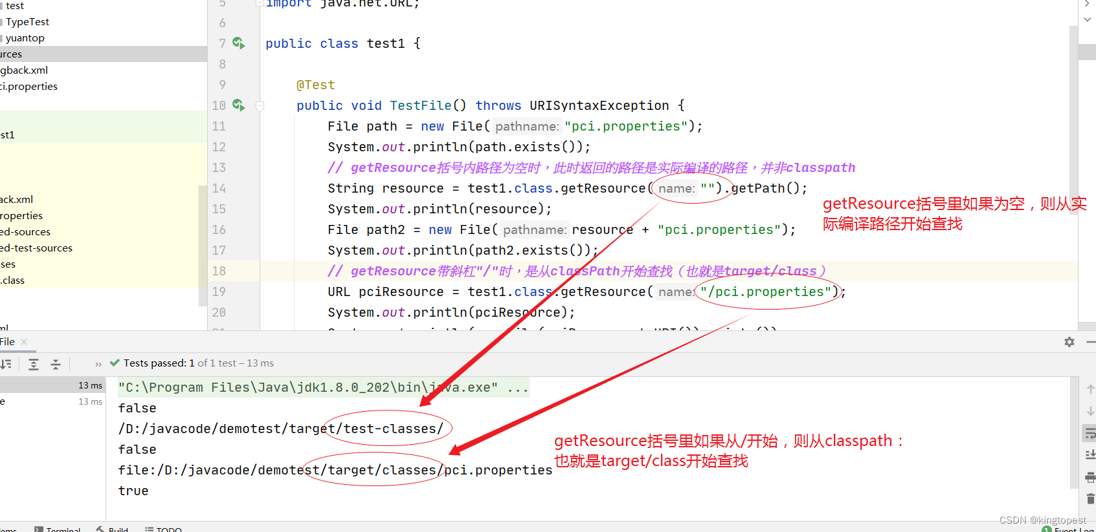The width and height of the screenshot is (1096, 532).
Task: Select the test1 class in project tree
Action: 7,134
